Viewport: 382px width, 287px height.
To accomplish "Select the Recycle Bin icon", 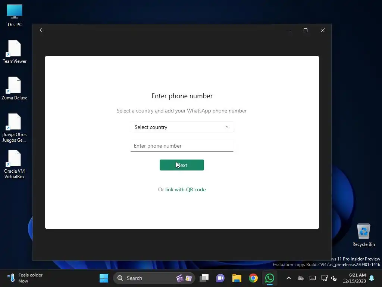I will (x=363, y=235).
